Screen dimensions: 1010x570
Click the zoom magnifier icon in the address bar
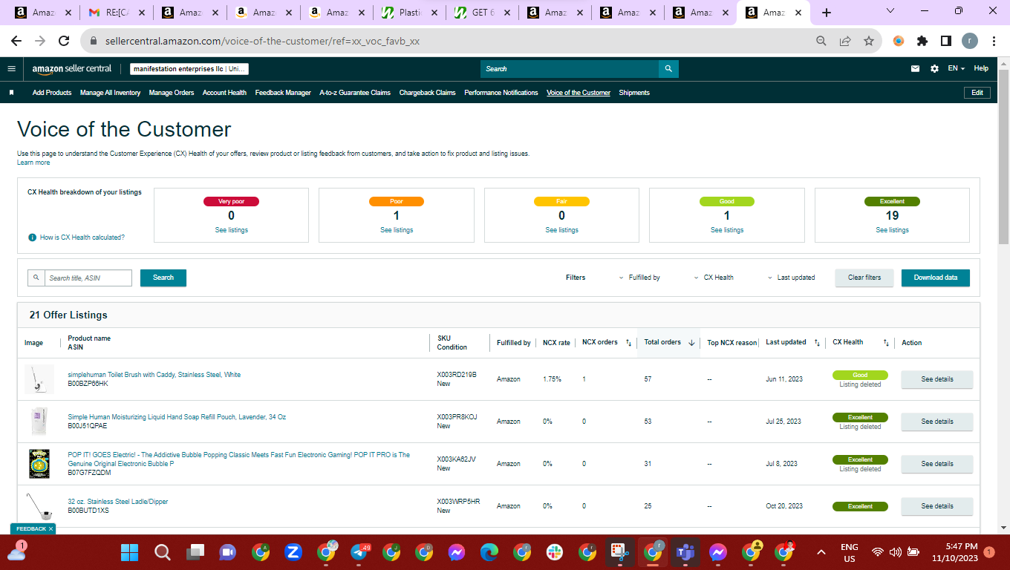click(821, 42)
